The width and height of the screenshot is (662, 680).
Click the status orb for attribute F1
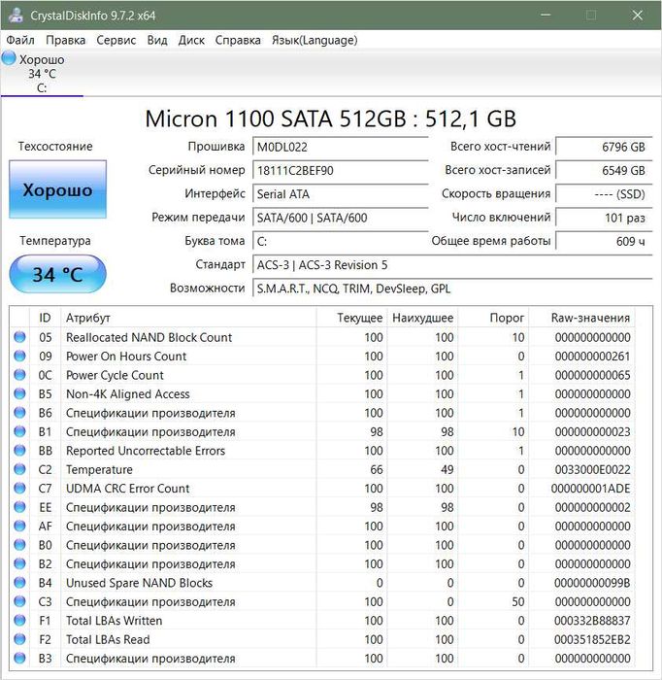pos(20,620)
